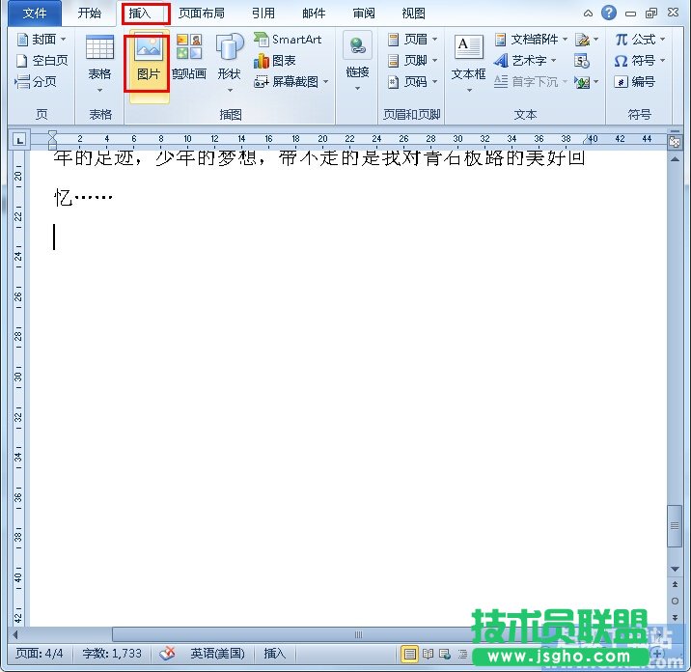Click the first-line indent marker on the ruler
This screenshot has height=672, width=691.
pyautogui.click(x=52, y=134)
